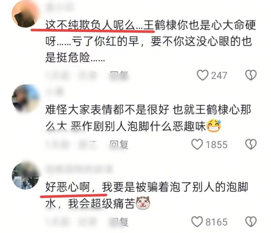This screenshot has height=233, width=271.
Task: Tap the like count 8165
Action: pos(216,222)
